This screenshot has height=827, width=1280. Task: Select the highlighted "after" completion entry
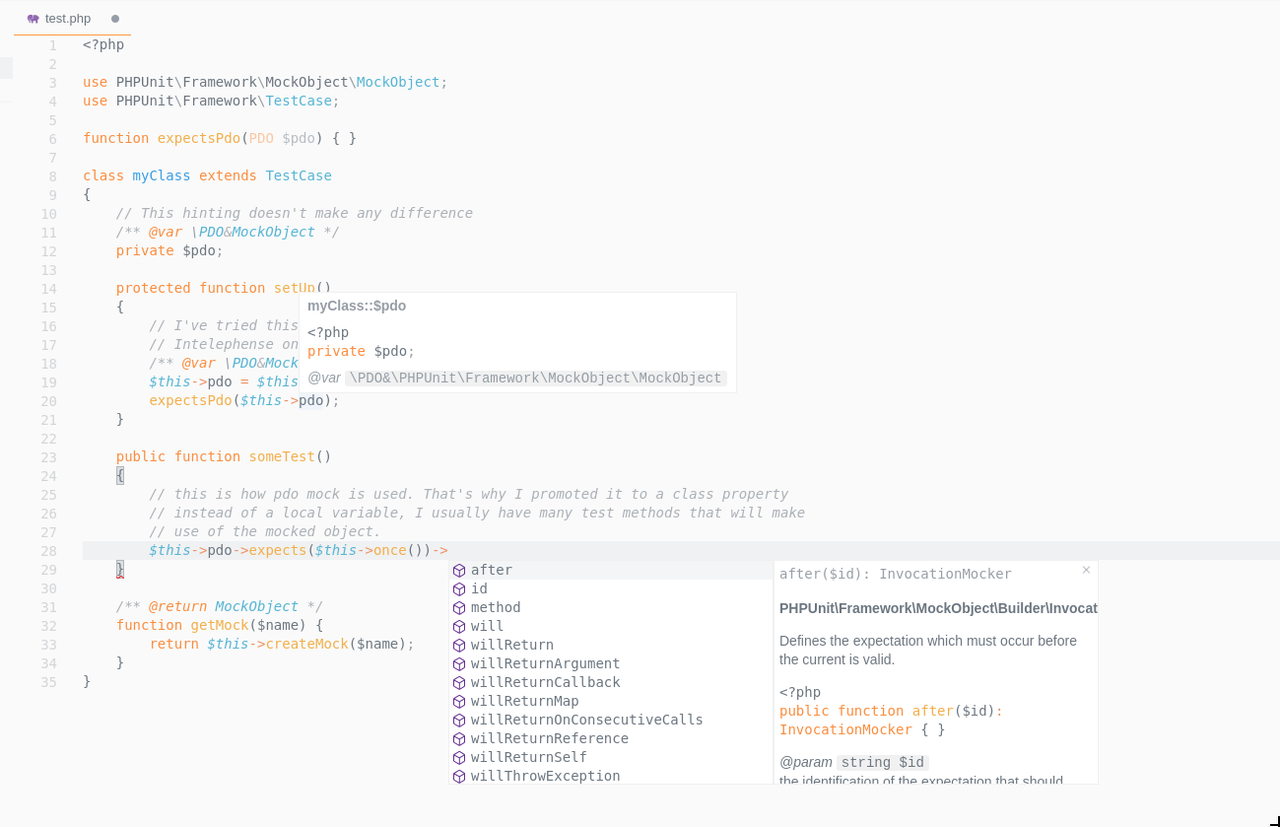491,570
